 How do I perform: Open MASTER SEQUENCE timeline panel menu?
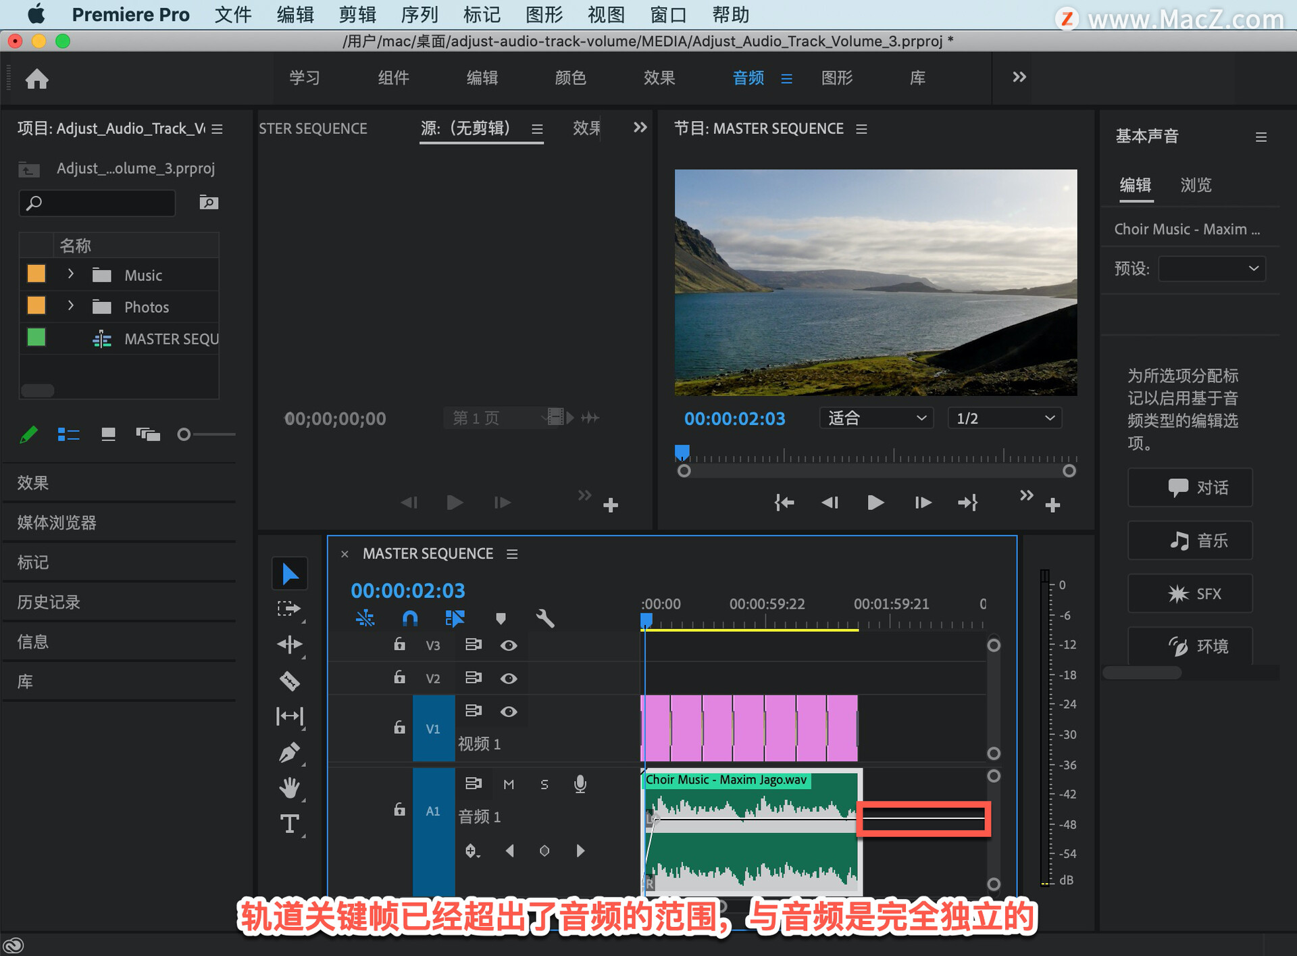click(x=513, y=554)
